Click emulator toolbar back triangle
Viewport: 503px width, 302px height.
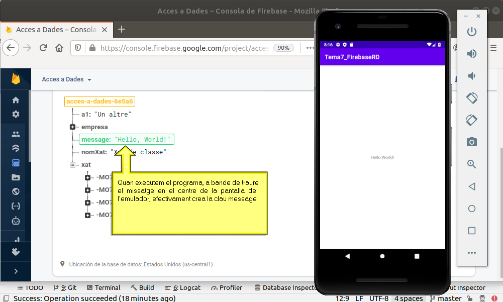[471, 186]
